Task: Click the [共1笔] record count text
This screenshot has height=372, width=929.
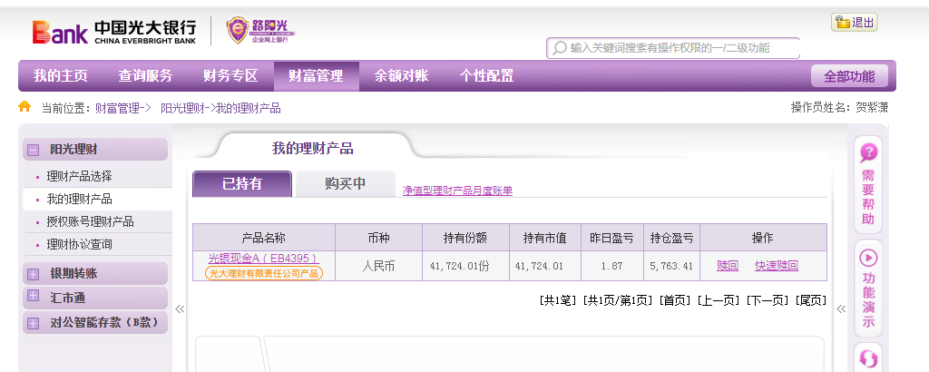Action: pyautogui.click(x=558, y=300)
